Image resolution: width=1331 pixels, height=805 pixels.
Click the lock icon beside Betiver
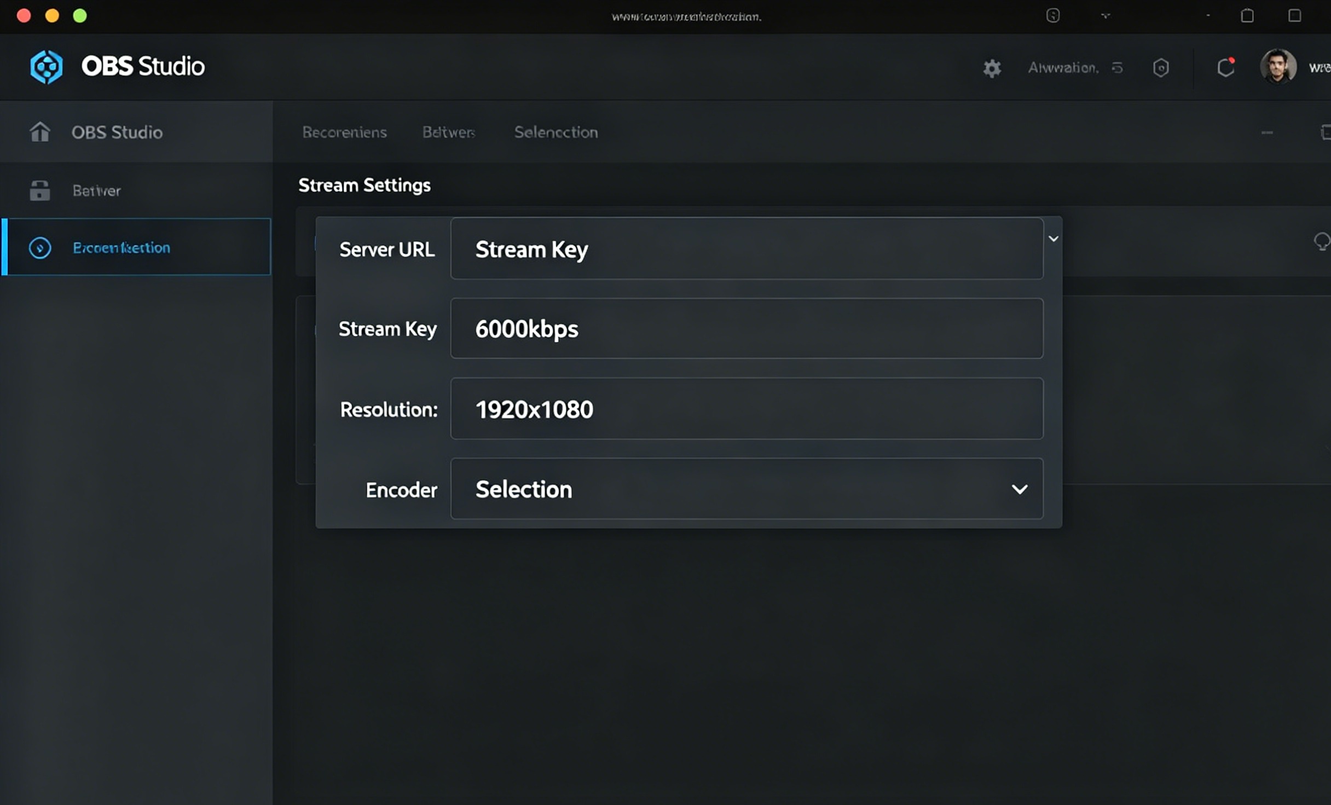click(x=39, y=190)
